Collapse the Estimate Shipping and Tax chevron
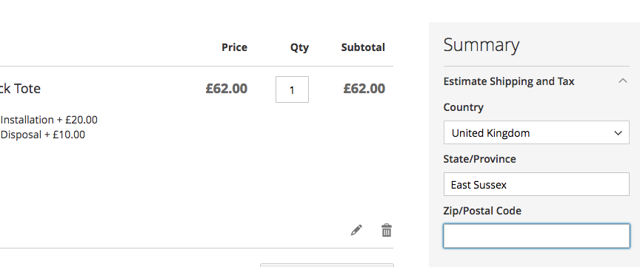Screen dimensions: 640x267 point(622,81)
